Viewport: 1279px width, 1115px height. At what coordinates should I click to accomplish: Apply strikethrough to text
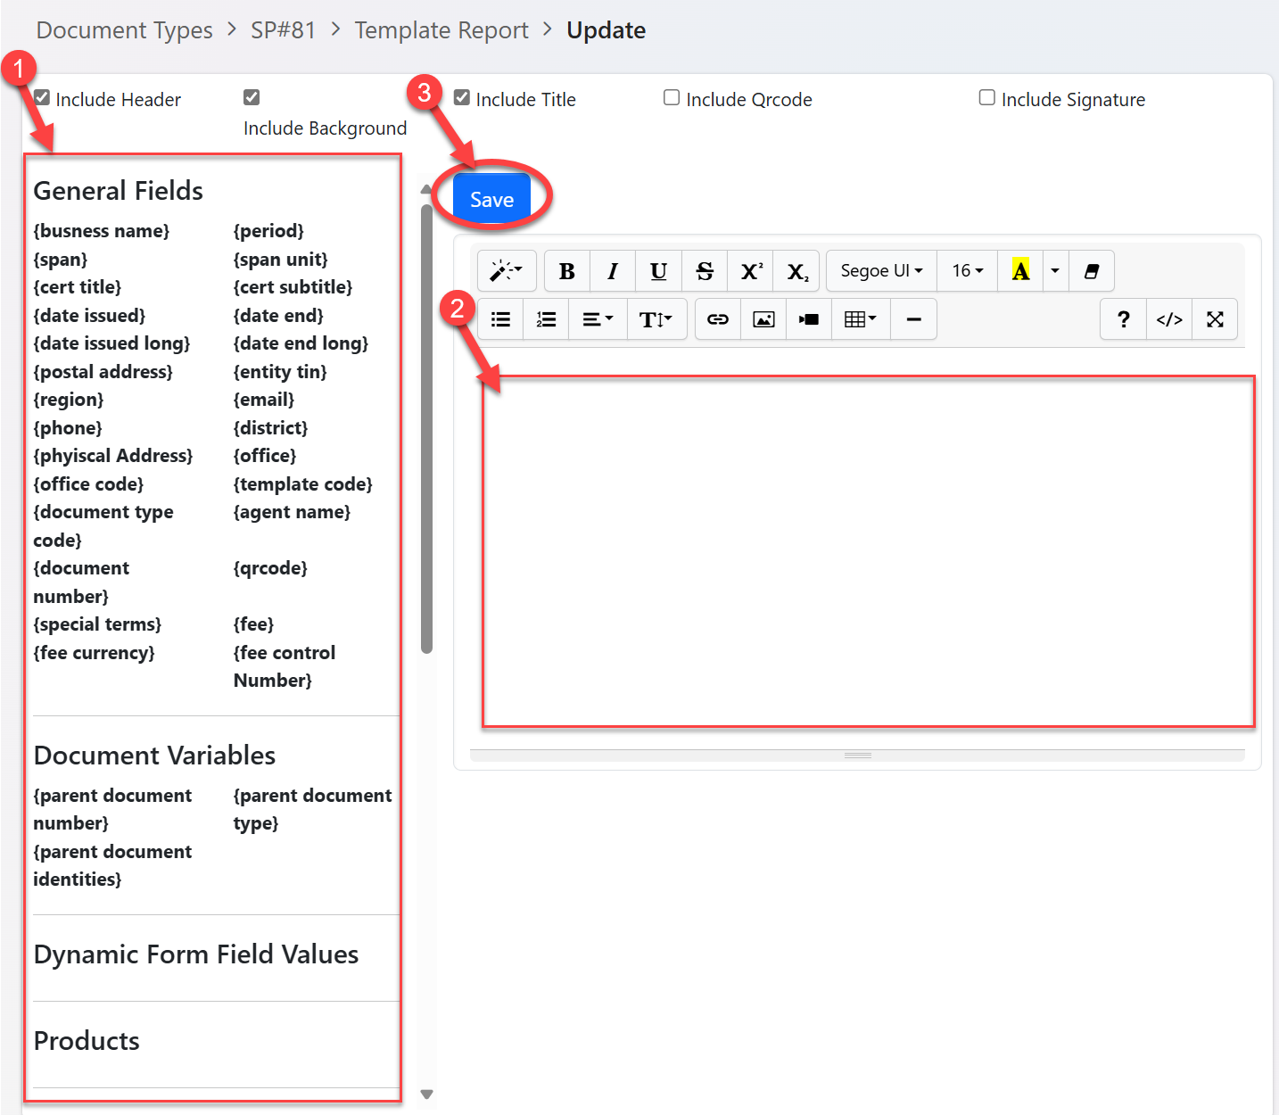point(705,271)
